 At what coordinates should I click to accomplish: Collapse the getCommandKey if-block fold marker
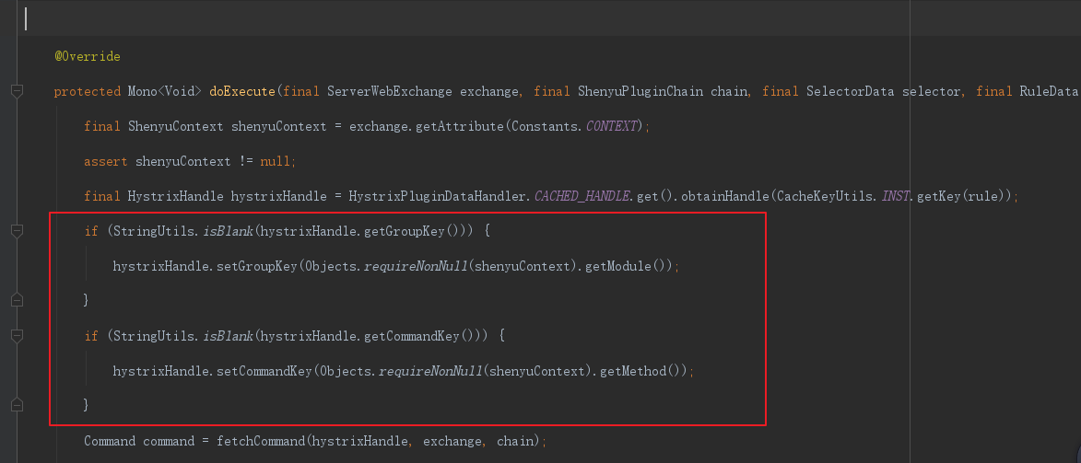(x=18, y=336)
